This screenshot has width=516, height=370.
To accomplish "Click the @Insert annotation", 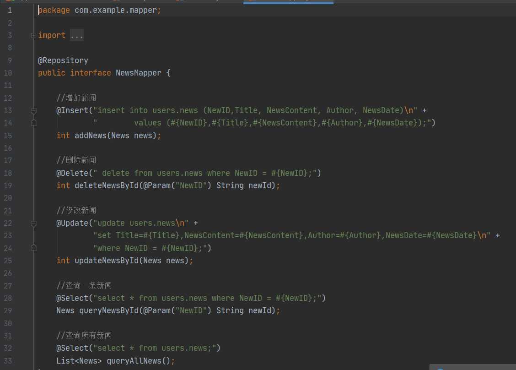I will [72, 110].
